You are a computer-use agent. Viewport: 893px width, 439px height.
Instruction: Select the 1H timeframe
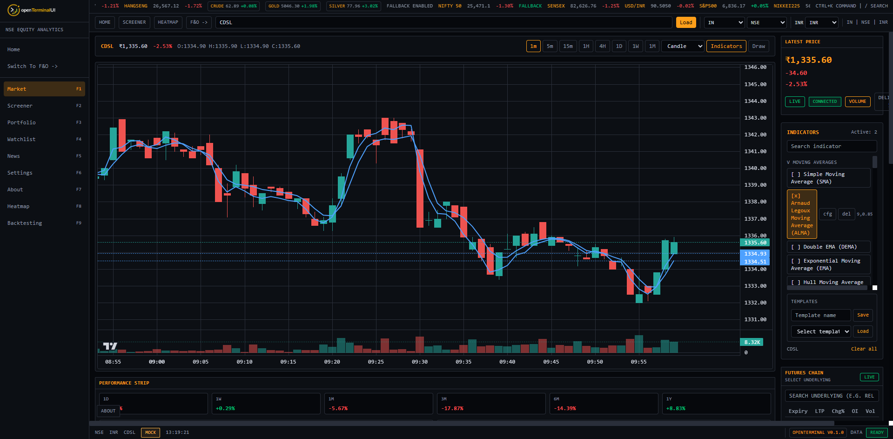click(x=586, y=46)
